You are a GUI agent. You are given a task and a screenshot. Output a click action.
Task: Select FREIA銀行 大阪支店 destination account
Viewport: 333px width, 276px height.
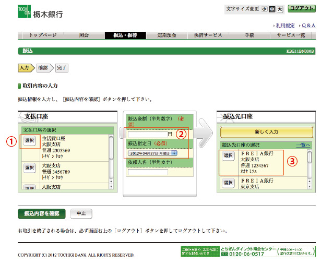228,155
